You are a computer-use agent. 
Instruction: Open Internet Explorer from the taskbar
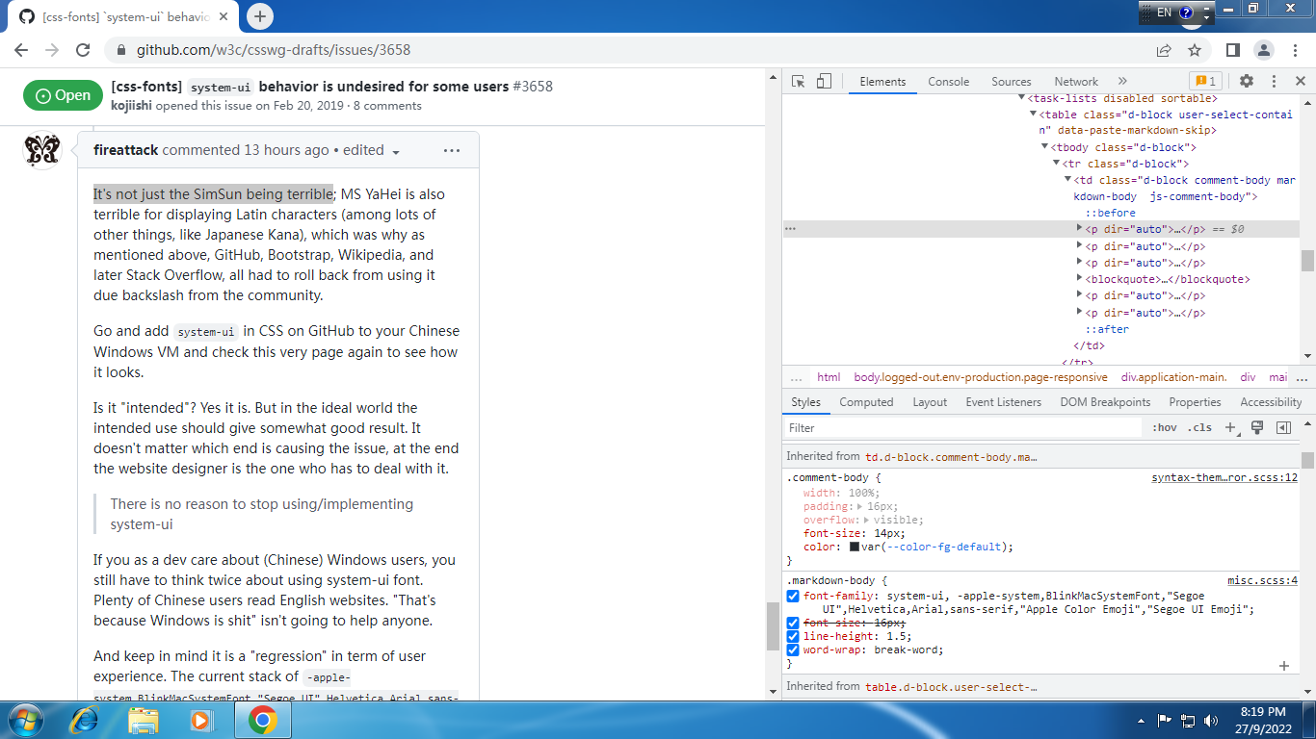[x=84, y=720]
